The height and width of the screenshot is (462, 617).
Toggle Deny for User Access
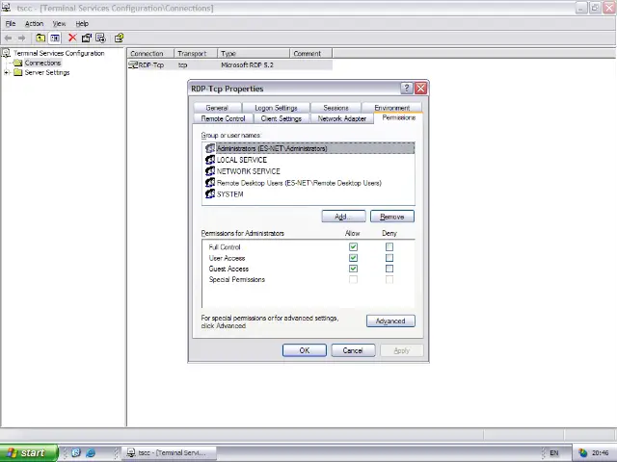[x=389, y=258]
